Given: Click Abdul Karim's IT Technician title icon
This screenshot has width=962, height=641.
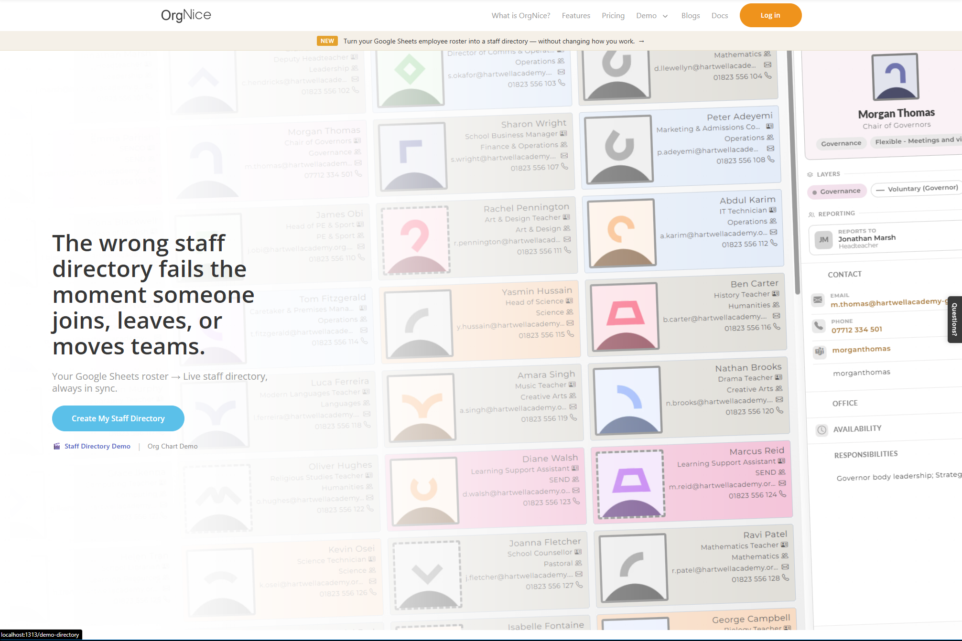Looking at the screenshot, I should 773,210.
